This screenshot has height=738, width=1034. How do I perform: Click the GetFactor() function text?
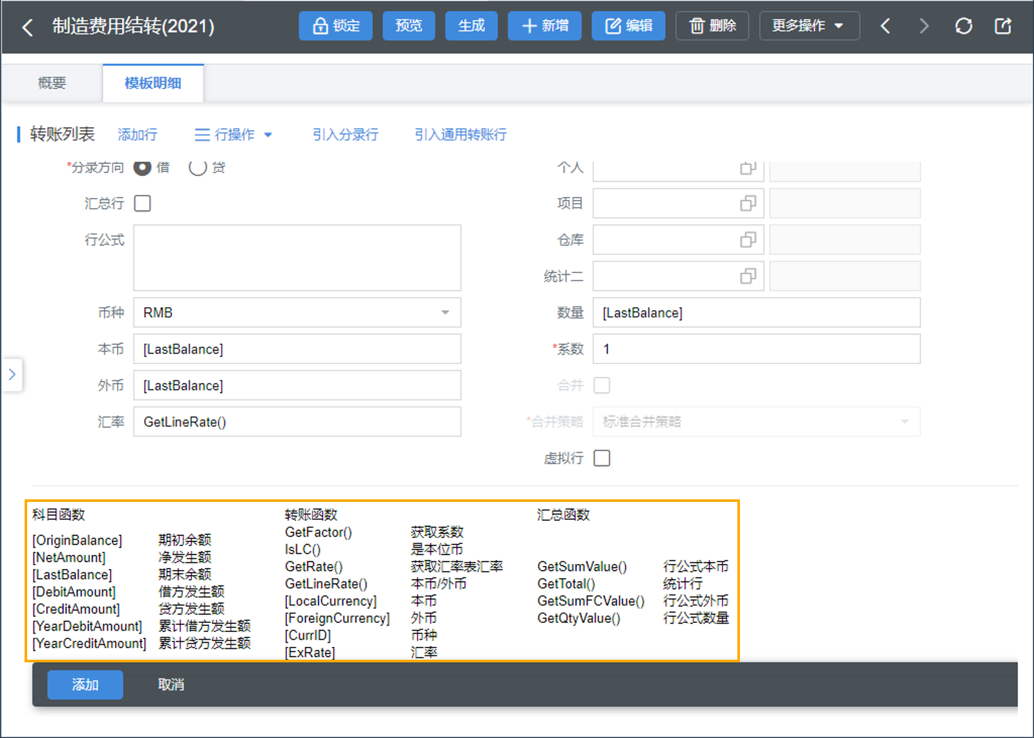coord(319,532)
